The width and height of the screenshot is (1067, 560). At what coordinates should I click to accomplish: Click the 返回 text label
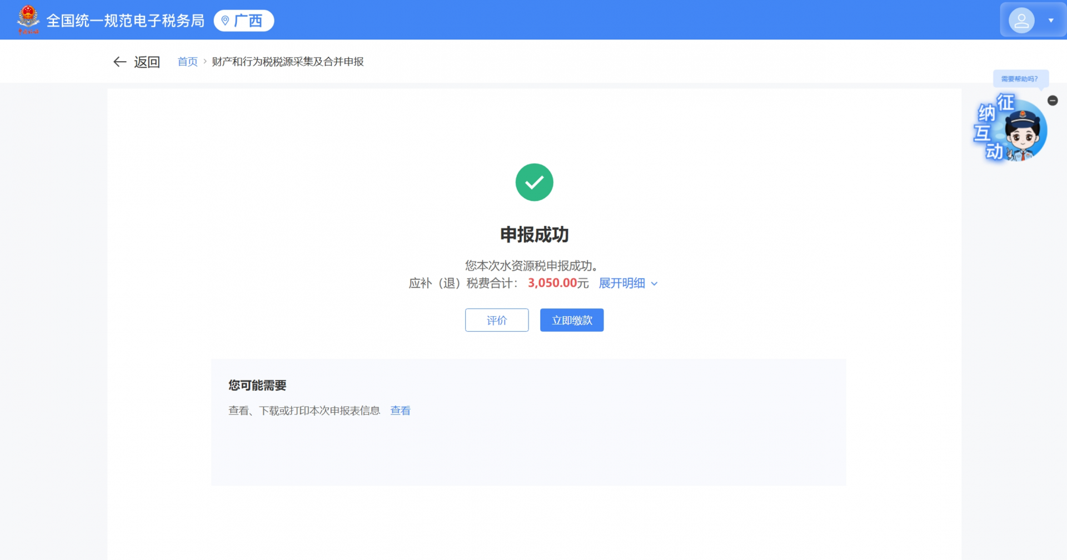tap(147, 62)
